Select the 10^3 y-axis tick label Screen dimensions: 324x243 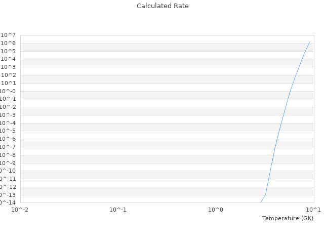pos(8,67)
